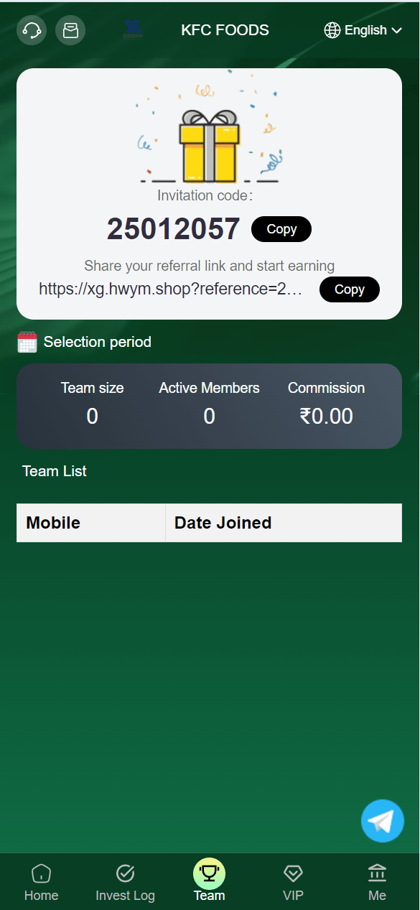Tap the KFC FOODS logo icon
The width and height of the screenshot is (420, 910).
[133, 29]
